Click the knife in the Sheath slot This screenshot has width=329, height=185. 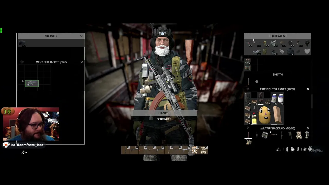pyautogui.click(x=249, y=81)
